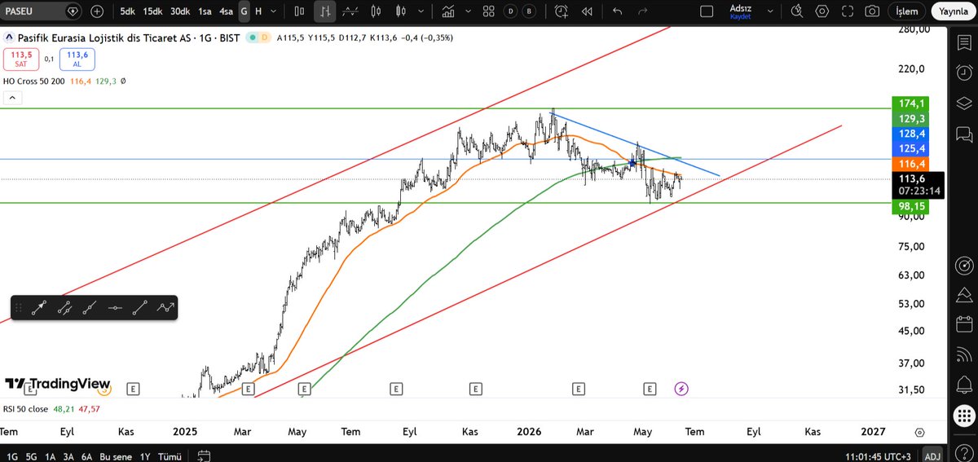The image size is (978, 462).
Task: Select the 6A date range
Action: (x=87, y=455)
